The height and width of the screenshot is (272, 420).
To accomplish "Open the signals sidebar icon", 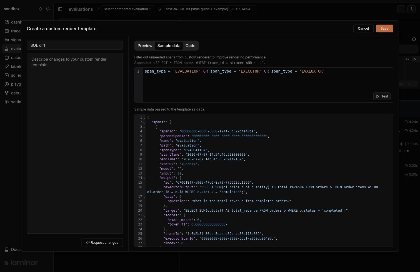I will pos(7,40).
